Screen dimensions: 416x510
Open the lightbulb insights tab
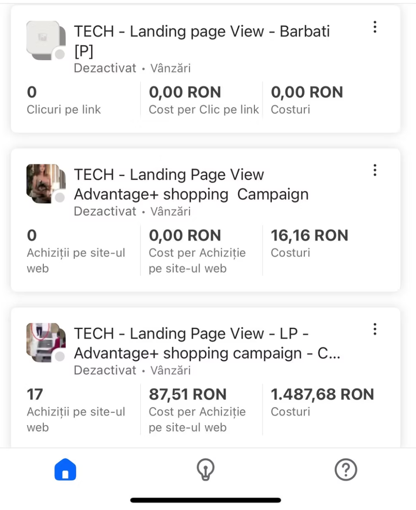coord(206,469)
